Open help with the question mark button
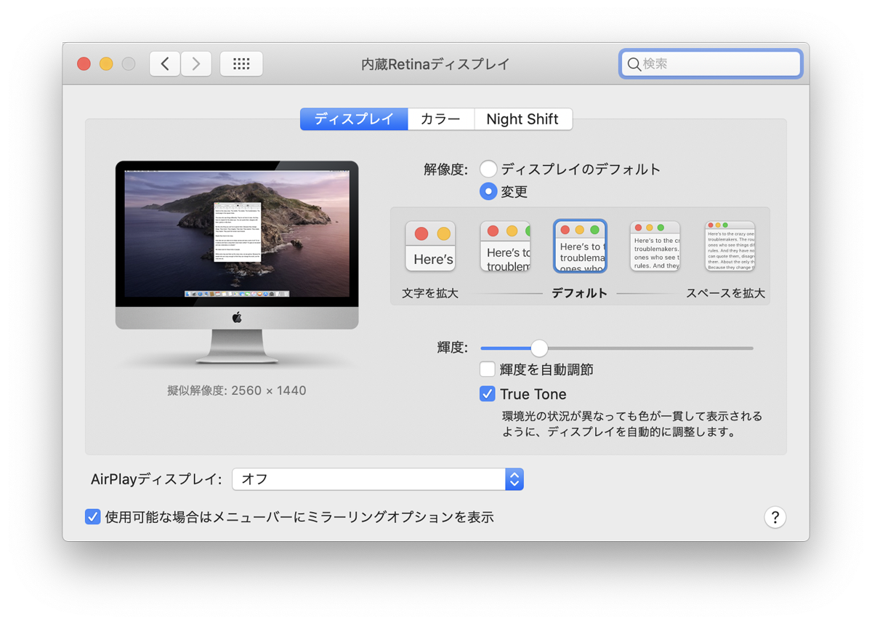The width and height of the screenshot is (872, 624). 775,517
